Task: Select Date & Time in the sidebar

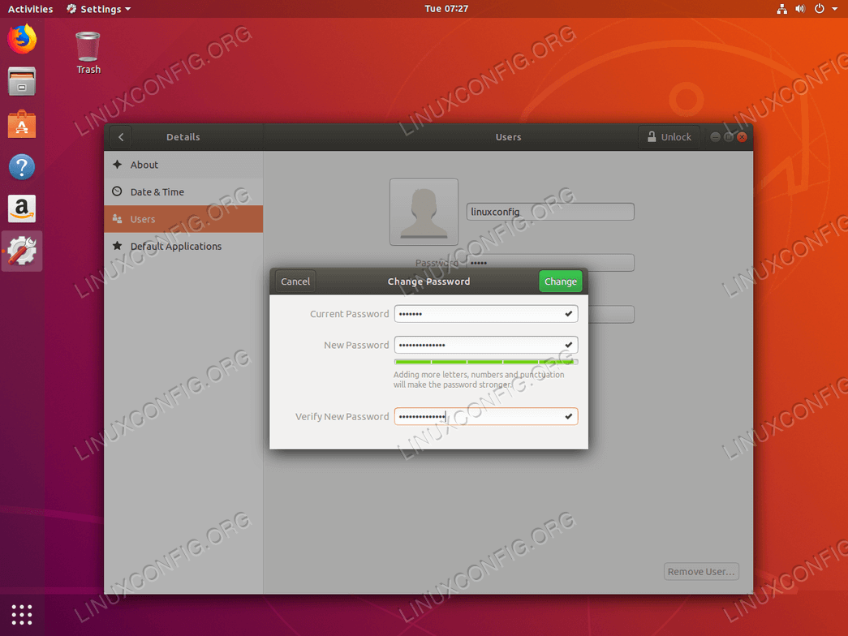Action: 183,192
